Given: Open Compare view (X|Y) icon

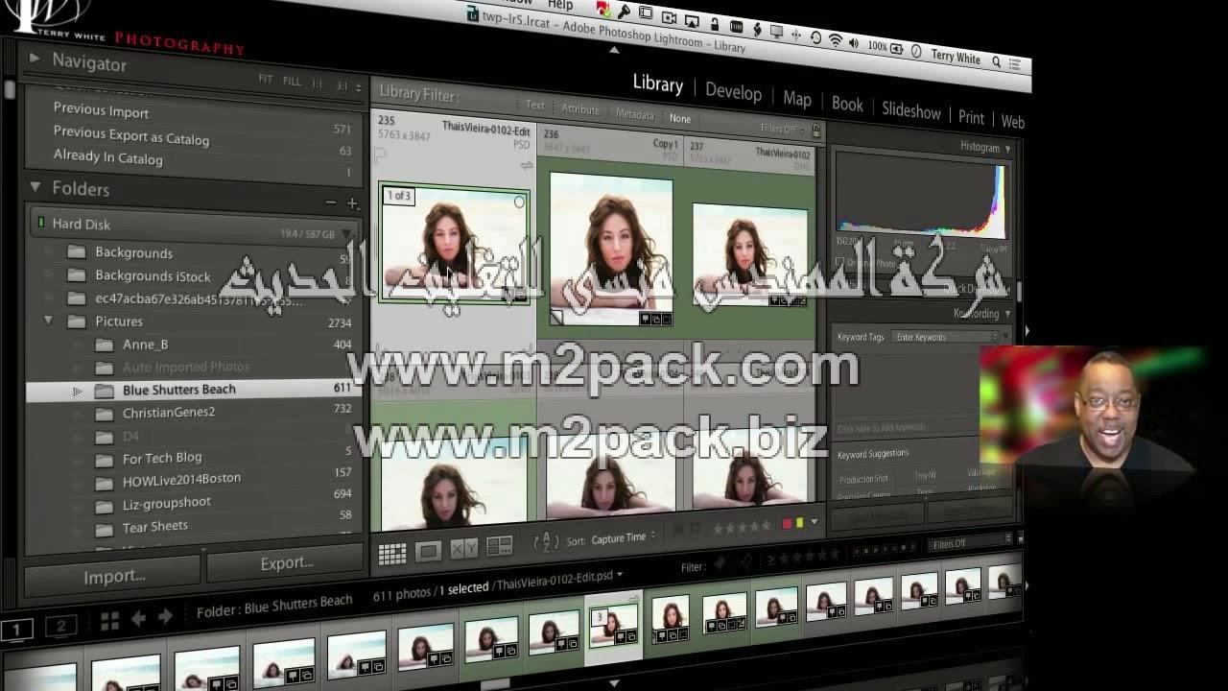Looking at the screenshot, I should pos(463,549).
